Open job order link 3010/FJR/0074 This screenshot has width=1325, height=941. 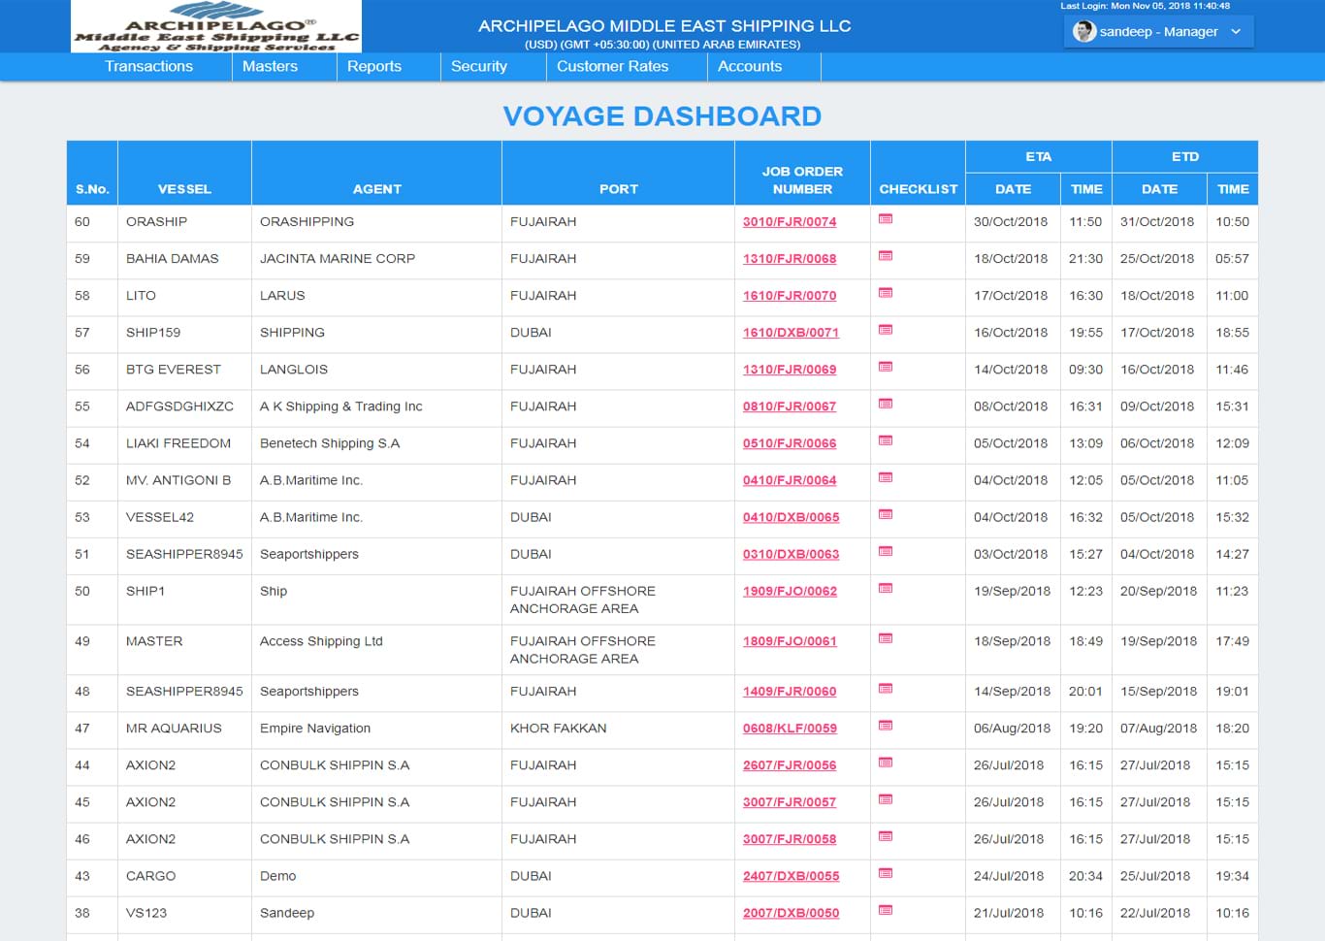pos(789,222)
